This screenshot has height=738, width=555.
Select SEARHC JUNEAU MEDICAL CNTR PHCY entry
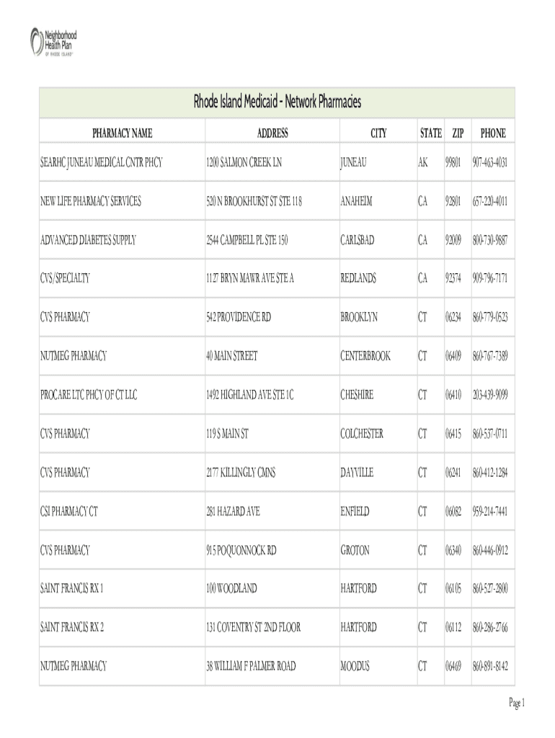101,163
